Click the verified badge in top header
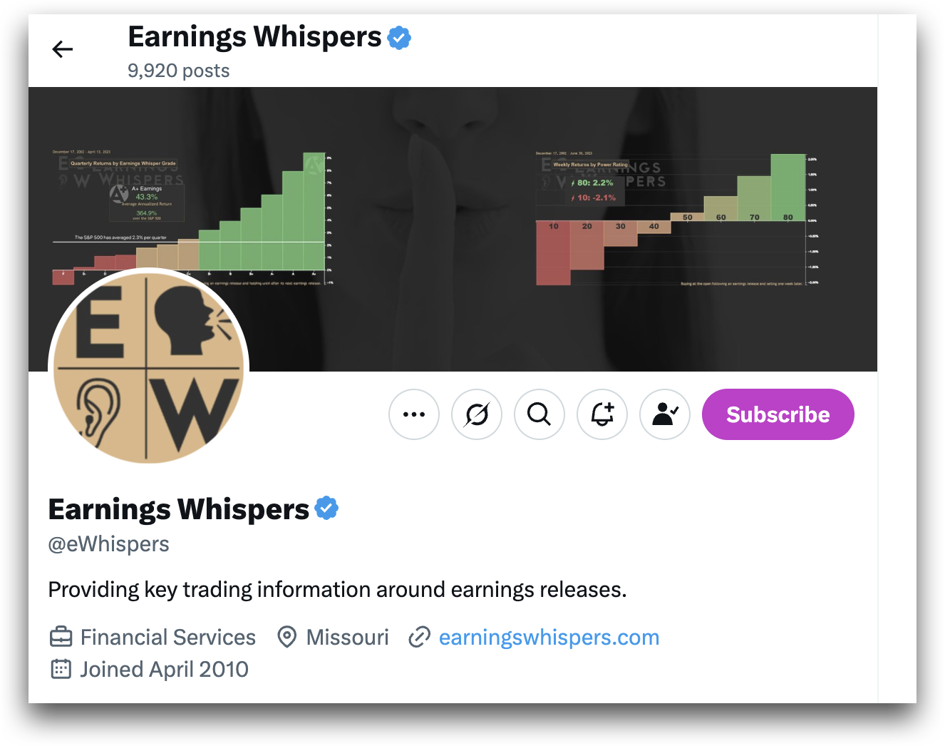 click(x=399, y=37)
